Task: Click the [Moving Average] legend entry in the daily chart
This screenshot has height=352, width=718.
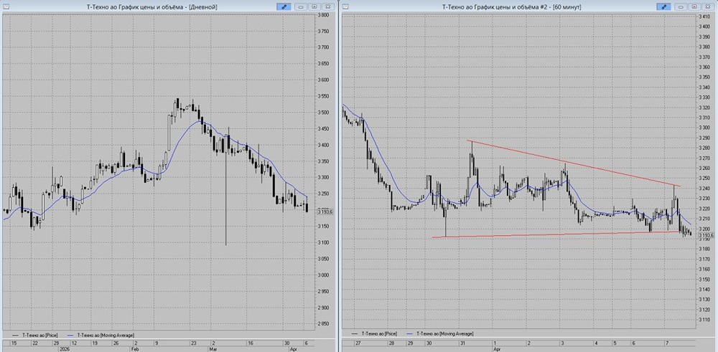Action: pos(101,335)
